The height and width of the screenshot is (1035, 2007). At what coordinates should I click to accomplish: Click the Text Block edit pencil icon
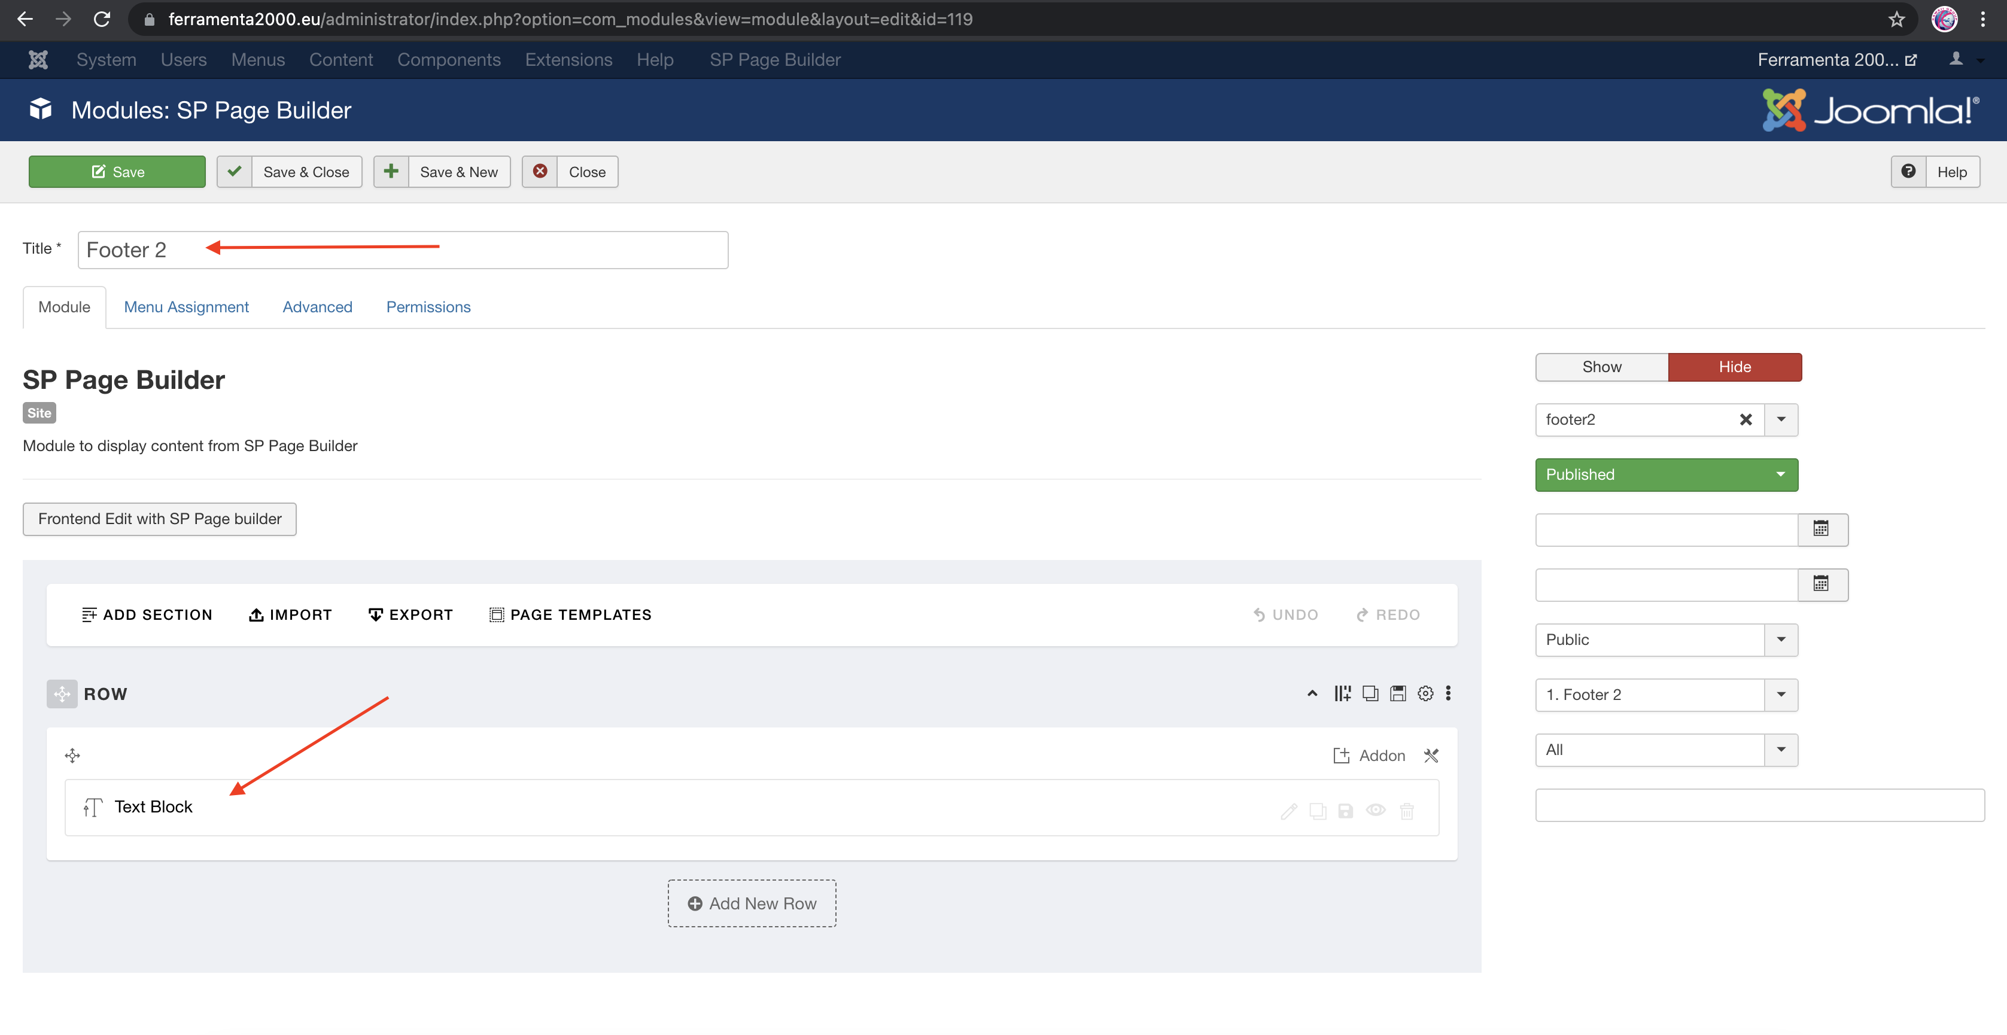[x=1289, y=811]
